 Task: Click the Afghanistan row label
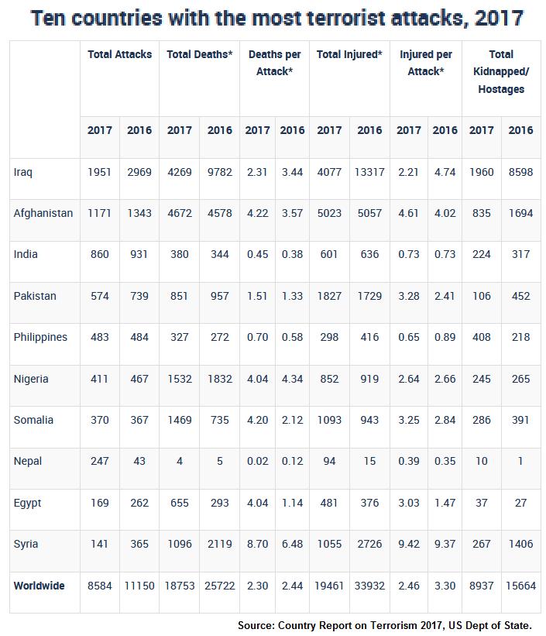[43, 213]
